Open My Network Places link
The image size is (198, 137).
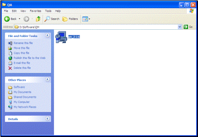coord(22,107)
